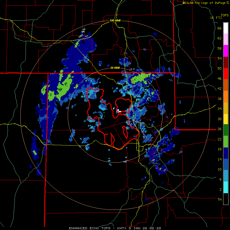Click the "08:20" time stamp in caption
Image resolution: width=230 pixels, height=230 pixels.
155,228
